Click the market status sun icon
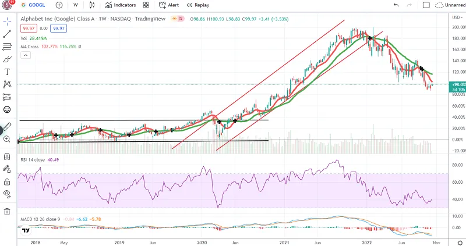The width and height of the screenshot is (466, 246). [x=174, y=19]
